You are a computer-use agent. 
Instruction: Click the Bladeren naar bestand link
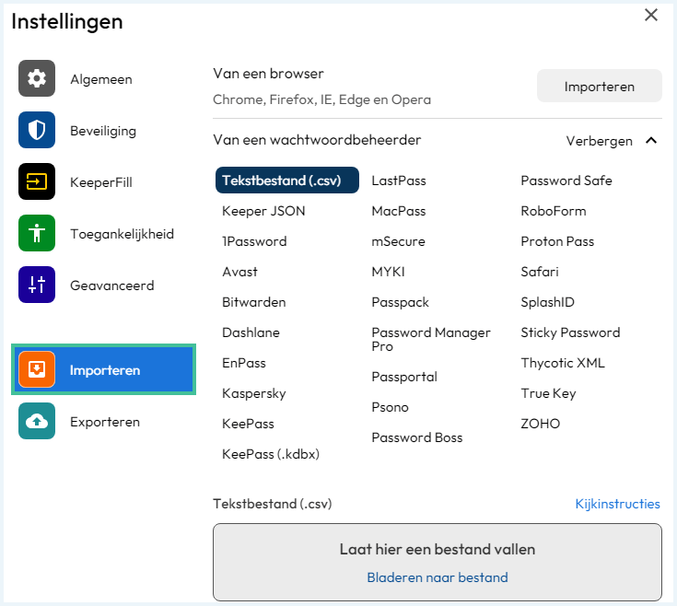(438, 577)
